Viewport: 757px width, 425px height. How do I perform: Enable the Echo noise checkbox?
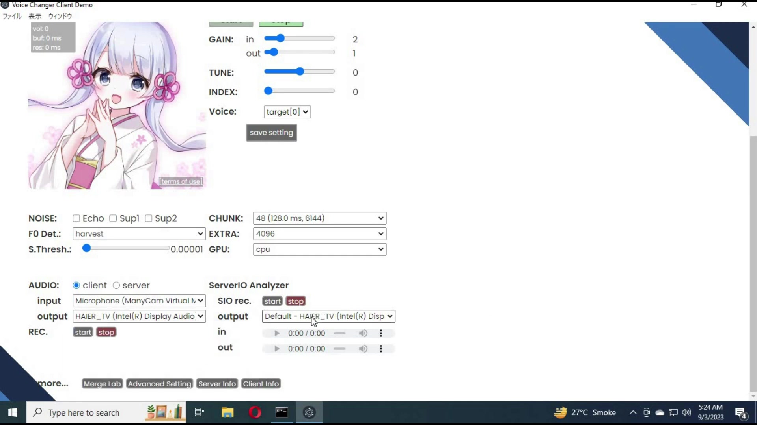pyautogui.click(x=76, y=218)
